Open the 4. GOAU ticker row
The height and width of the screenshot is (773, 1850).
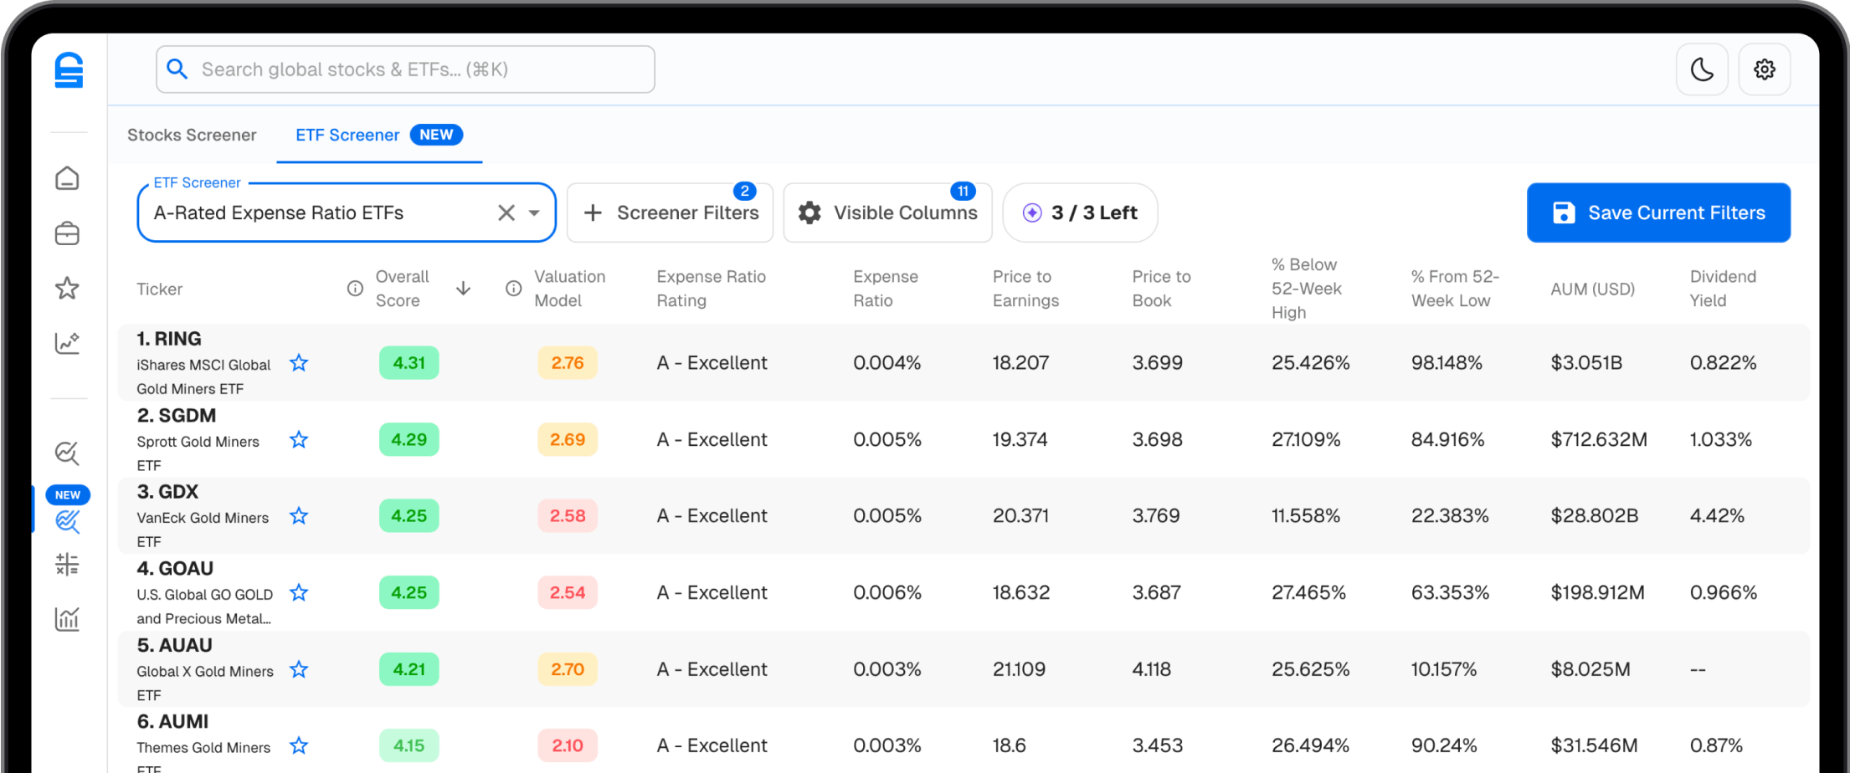click(964, 592)
